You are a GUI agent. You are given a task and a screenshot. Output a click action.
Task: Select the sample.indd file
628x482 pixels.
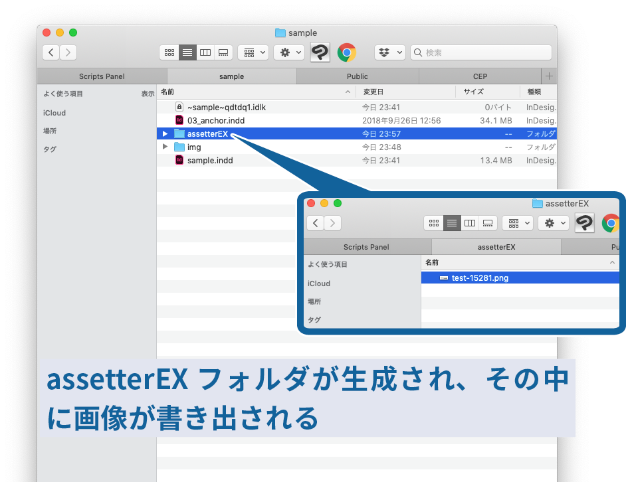(210, 160)
